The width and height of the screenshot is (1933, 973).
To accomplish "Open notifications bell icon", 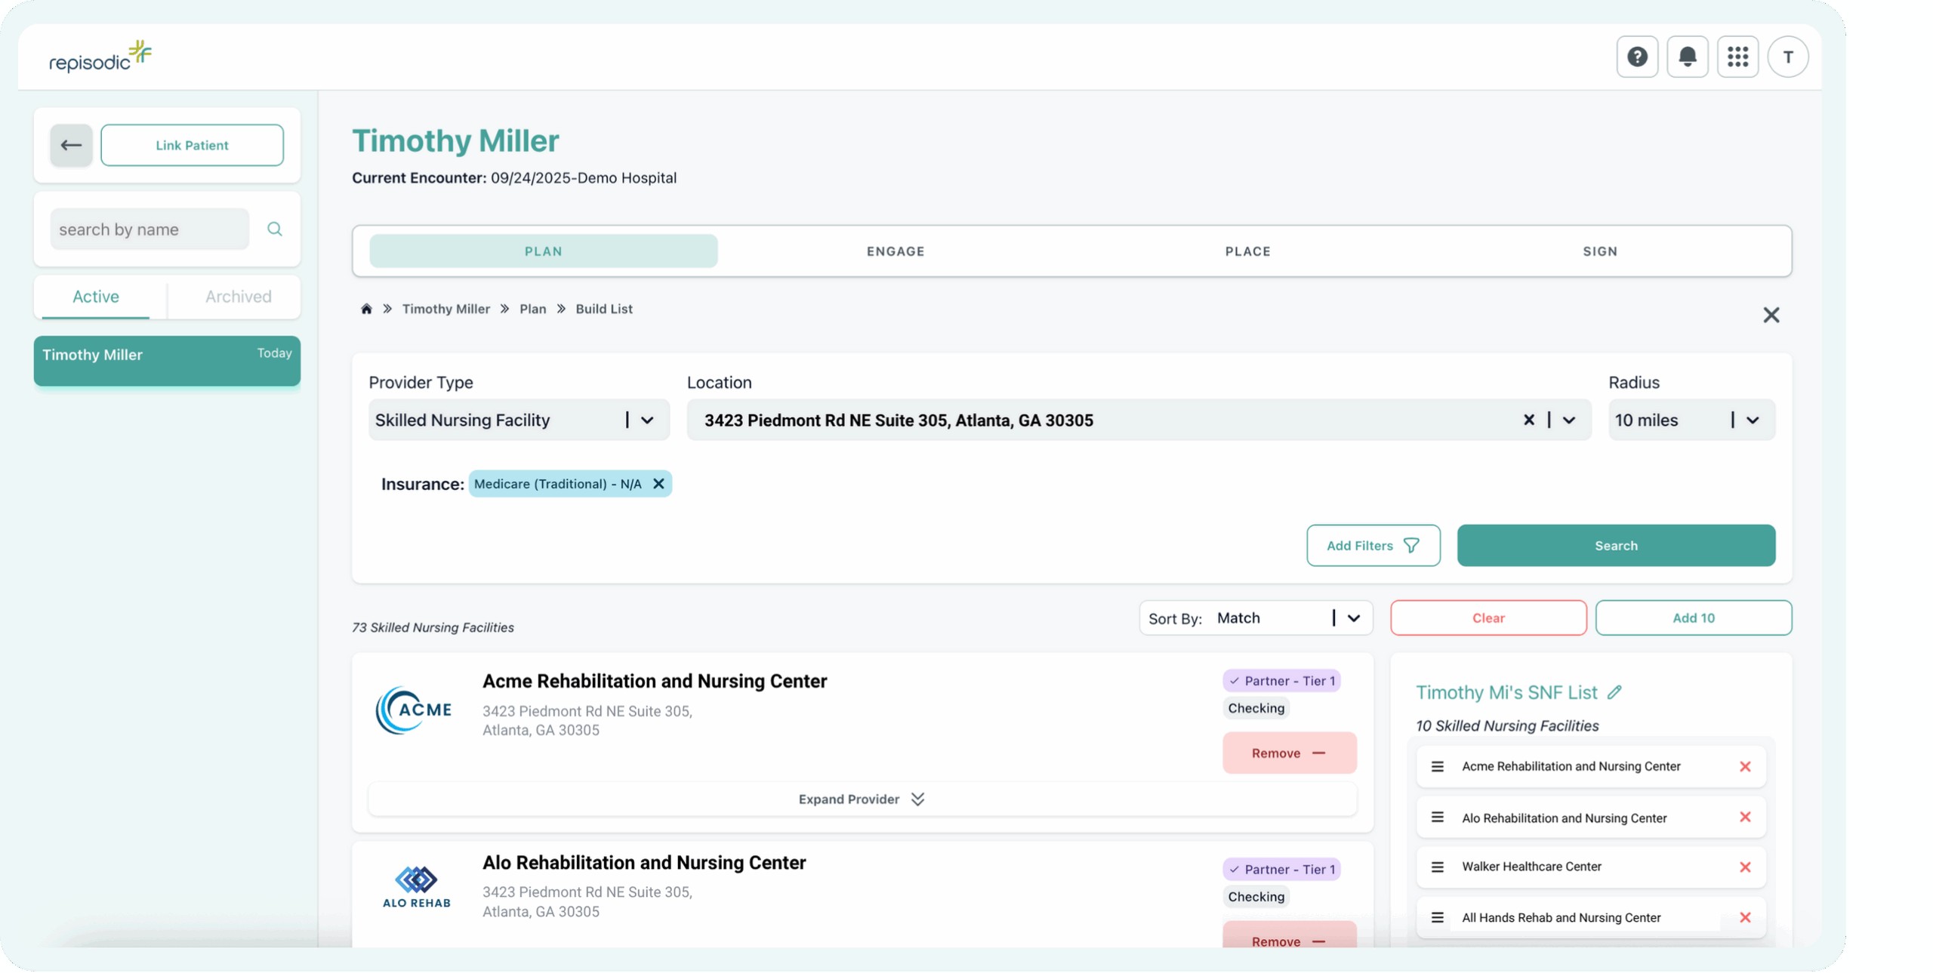I will (x=1687, y=57).
